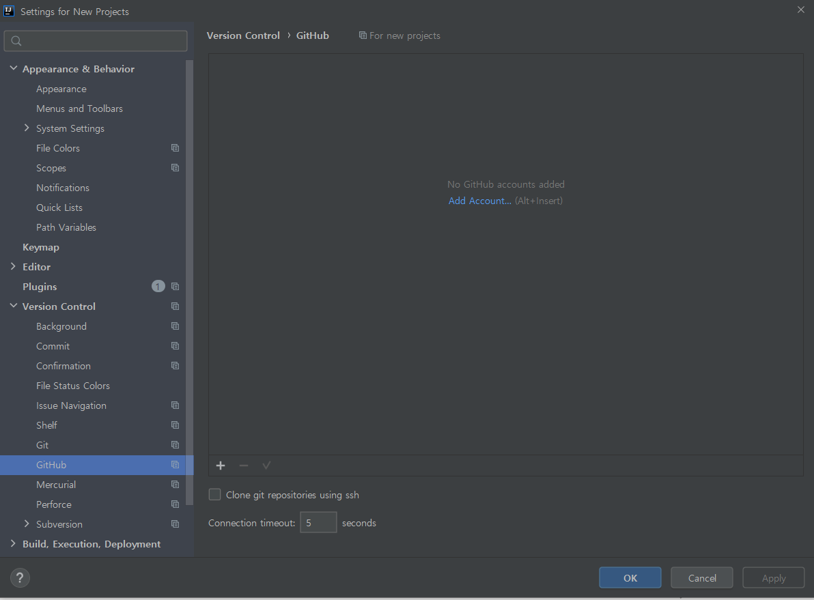Open Menus and Toolbars settings
The image size is (814, 600).
click(x=79, y=109)
